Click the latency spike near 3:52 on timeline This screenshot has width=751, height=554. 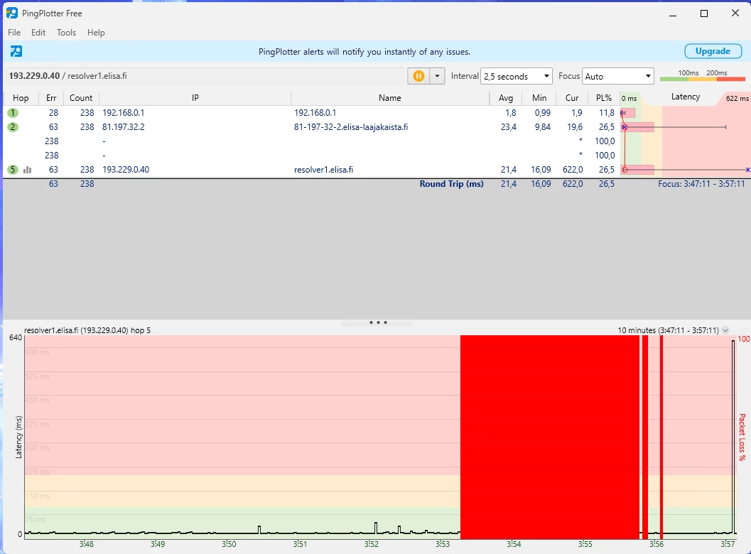375,527
